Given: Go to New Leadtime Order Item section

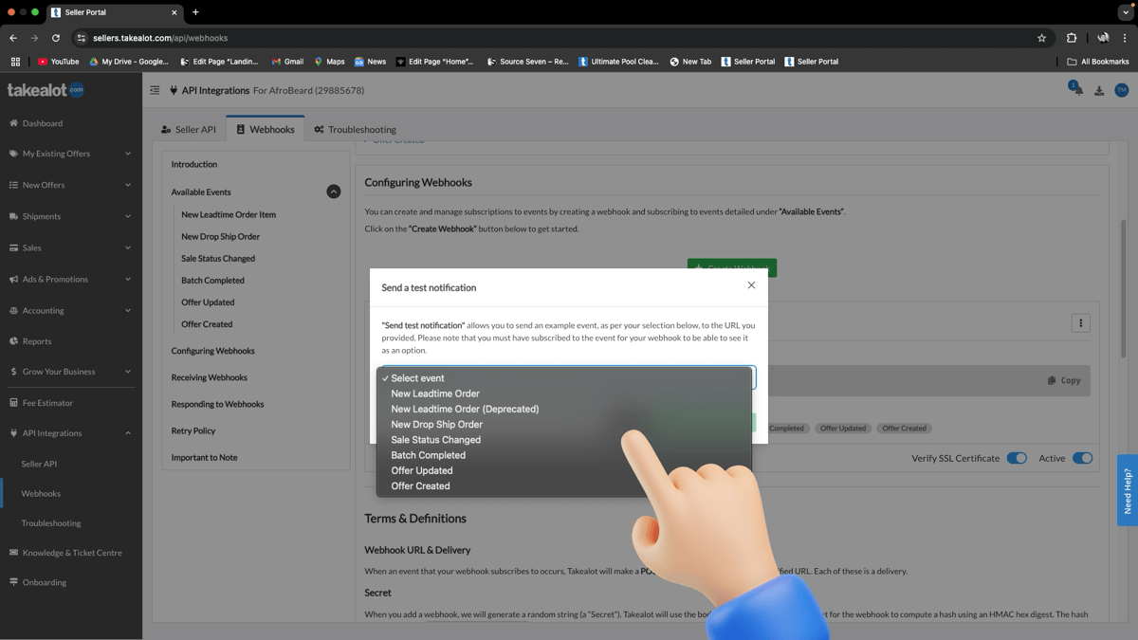Looking at the screenshot, I should (x=229, y=214).
